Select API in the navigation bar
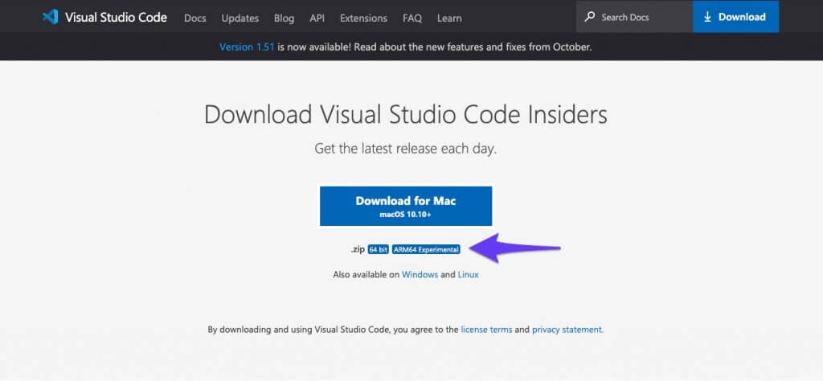823x381 pixels. point(317,18)
